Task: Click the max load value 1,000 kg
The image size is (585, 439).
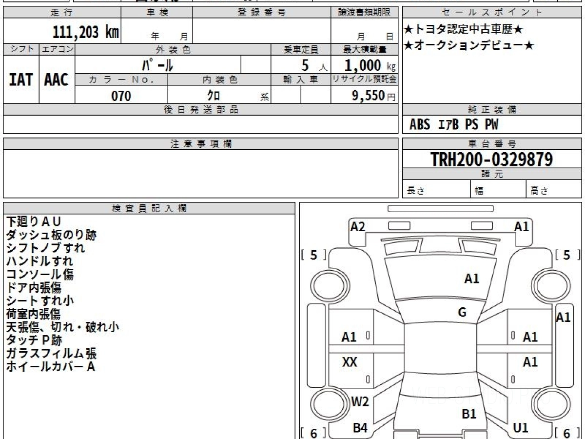Action: coord(370,65)
